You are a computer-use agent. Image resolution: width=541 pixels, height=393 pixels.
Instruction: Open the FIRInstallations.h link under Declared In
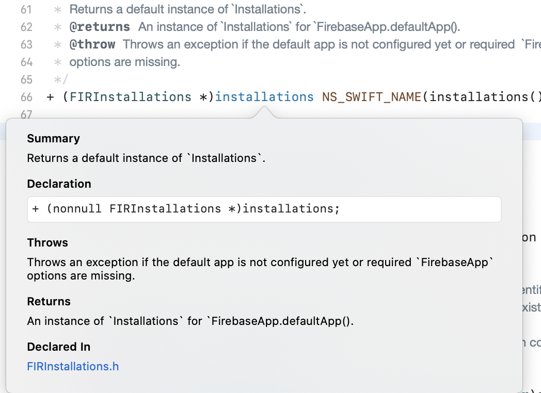point(73,367)
